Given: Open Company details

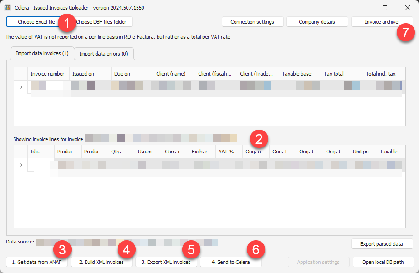Looking at the screenshot, I should click(x=317, y=22).
